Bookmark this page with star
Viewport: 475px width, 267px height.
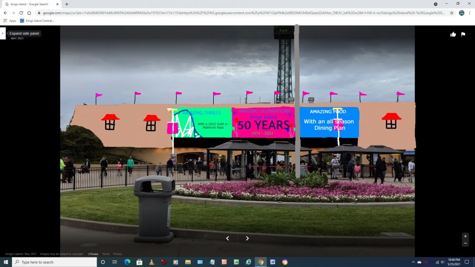(x=451, y=13)
